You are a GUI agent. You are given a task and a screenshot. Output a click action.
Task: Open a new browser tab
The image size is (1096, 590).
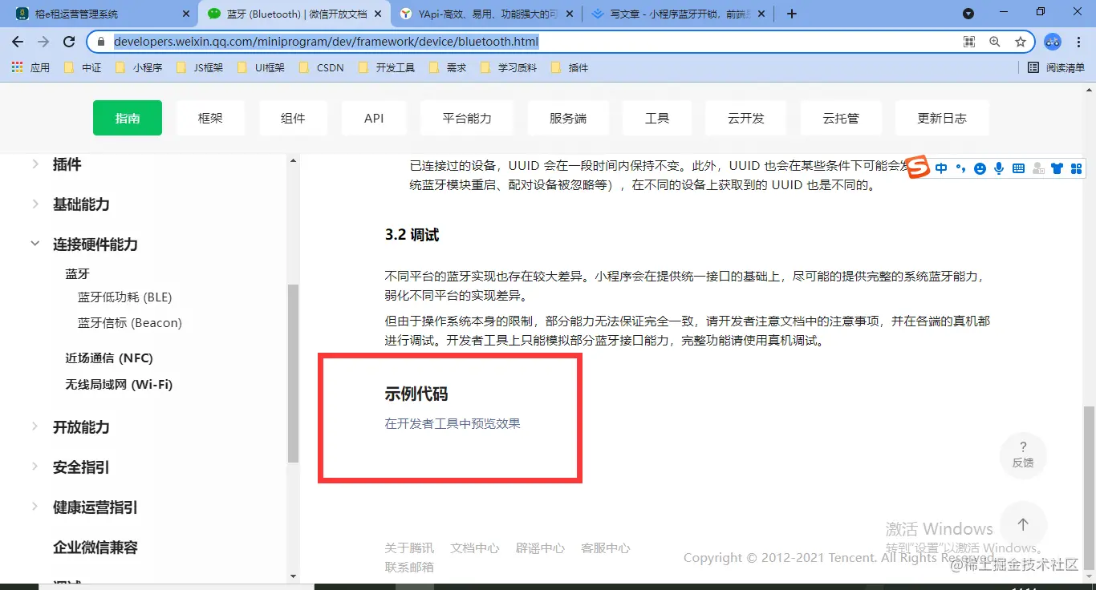[792, 14]
